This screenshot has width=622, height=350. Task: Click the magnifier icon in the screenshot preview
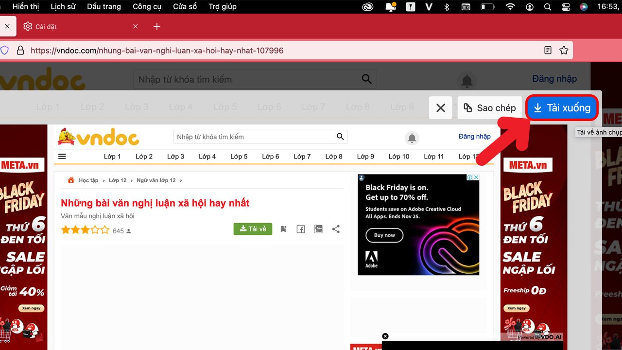(x=340, y=137)
